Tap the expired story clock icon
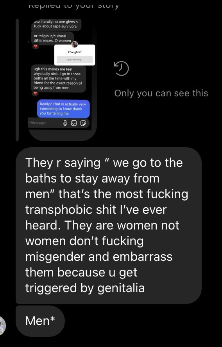Screen dimensions: 222x347 pos(121,69)
